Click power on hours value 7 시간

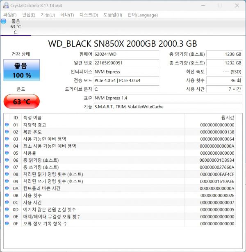tap(224, 89)
